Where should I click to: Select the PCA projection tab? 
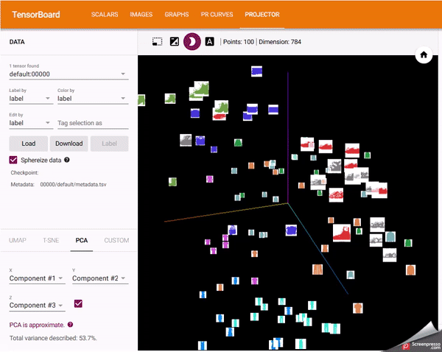click(x=82, y=240)
